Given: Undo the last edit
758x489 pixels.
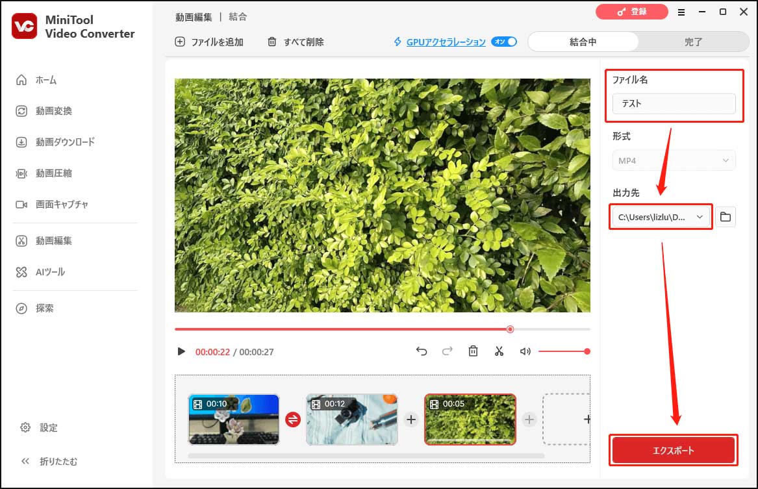Looking at the screenshot, I should click(x=422, y=351).
